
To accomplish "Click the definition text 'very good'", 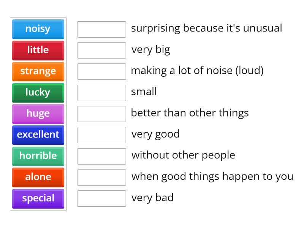I will (155, 134).
